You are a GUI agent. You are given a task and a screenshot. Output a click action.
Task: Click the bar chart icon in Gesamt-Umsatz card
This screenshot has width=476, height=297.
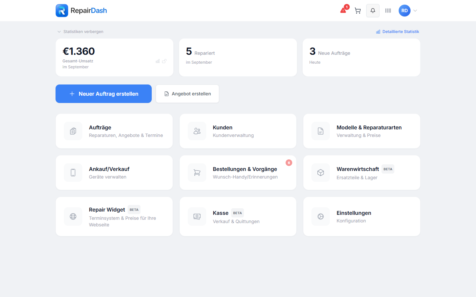coord(158,61)
